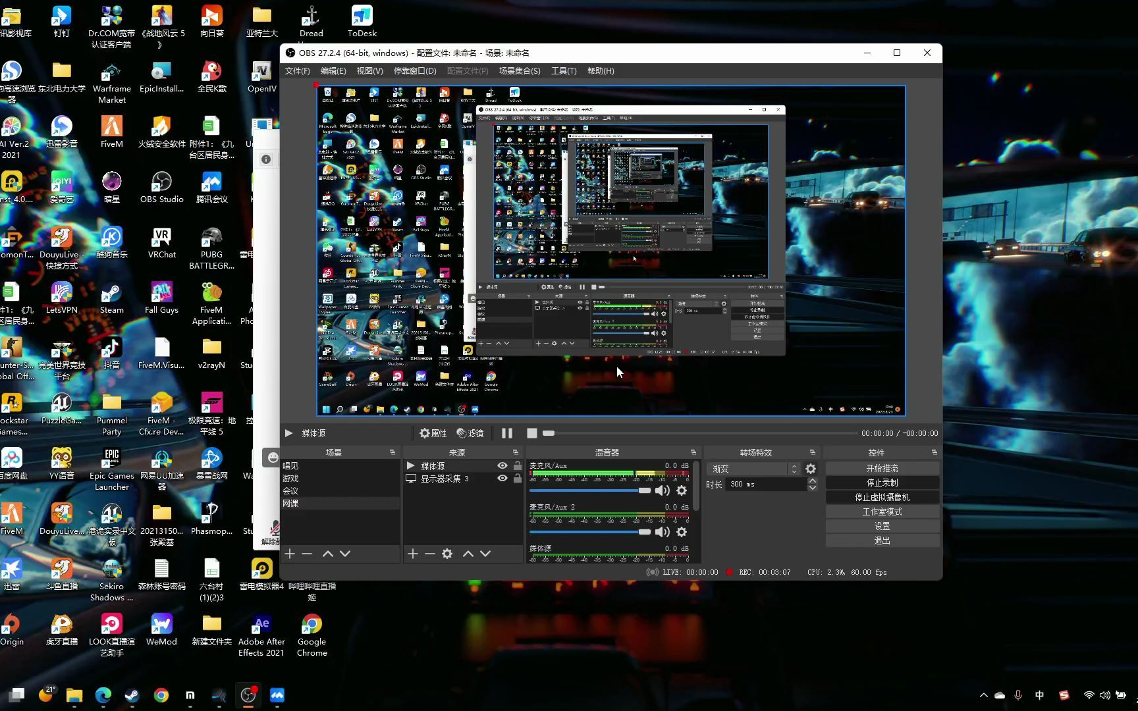Pop out the 来源 dock panel
Viewport: 1138px width, 711px height.
point(516,452)
